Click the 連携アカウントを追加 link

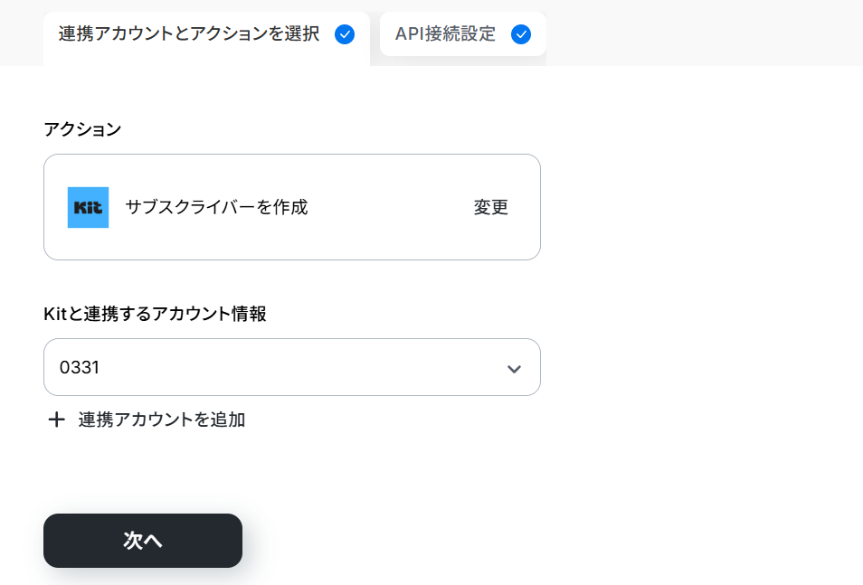coord(161,420)
